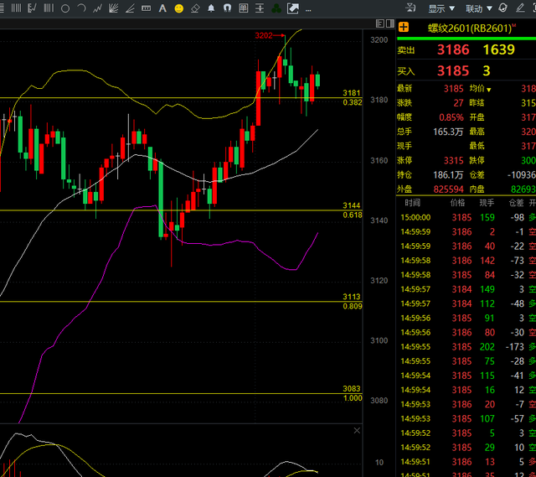Select the 14:59:53 trade with volume 107
536x477 pixels.
click(466, 418)
